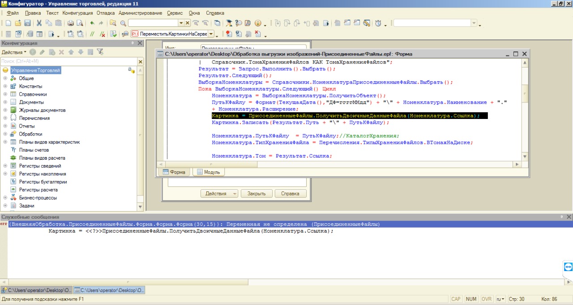The height and width of the screenshot is (305, 573).
Task: Click the Справка button in dialog
Action: pos(290,194)
